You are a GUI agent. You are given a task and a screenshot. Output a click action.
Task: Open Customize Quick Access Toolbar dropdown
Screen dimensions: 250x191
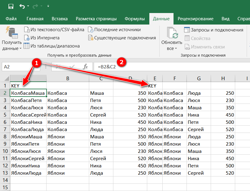coord(48,6)
